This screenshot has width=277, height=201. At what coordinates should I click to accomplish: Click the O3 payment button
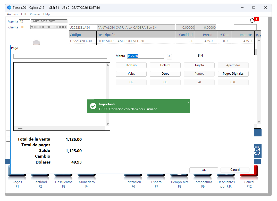pyautogui.click(x=165, y=82)
